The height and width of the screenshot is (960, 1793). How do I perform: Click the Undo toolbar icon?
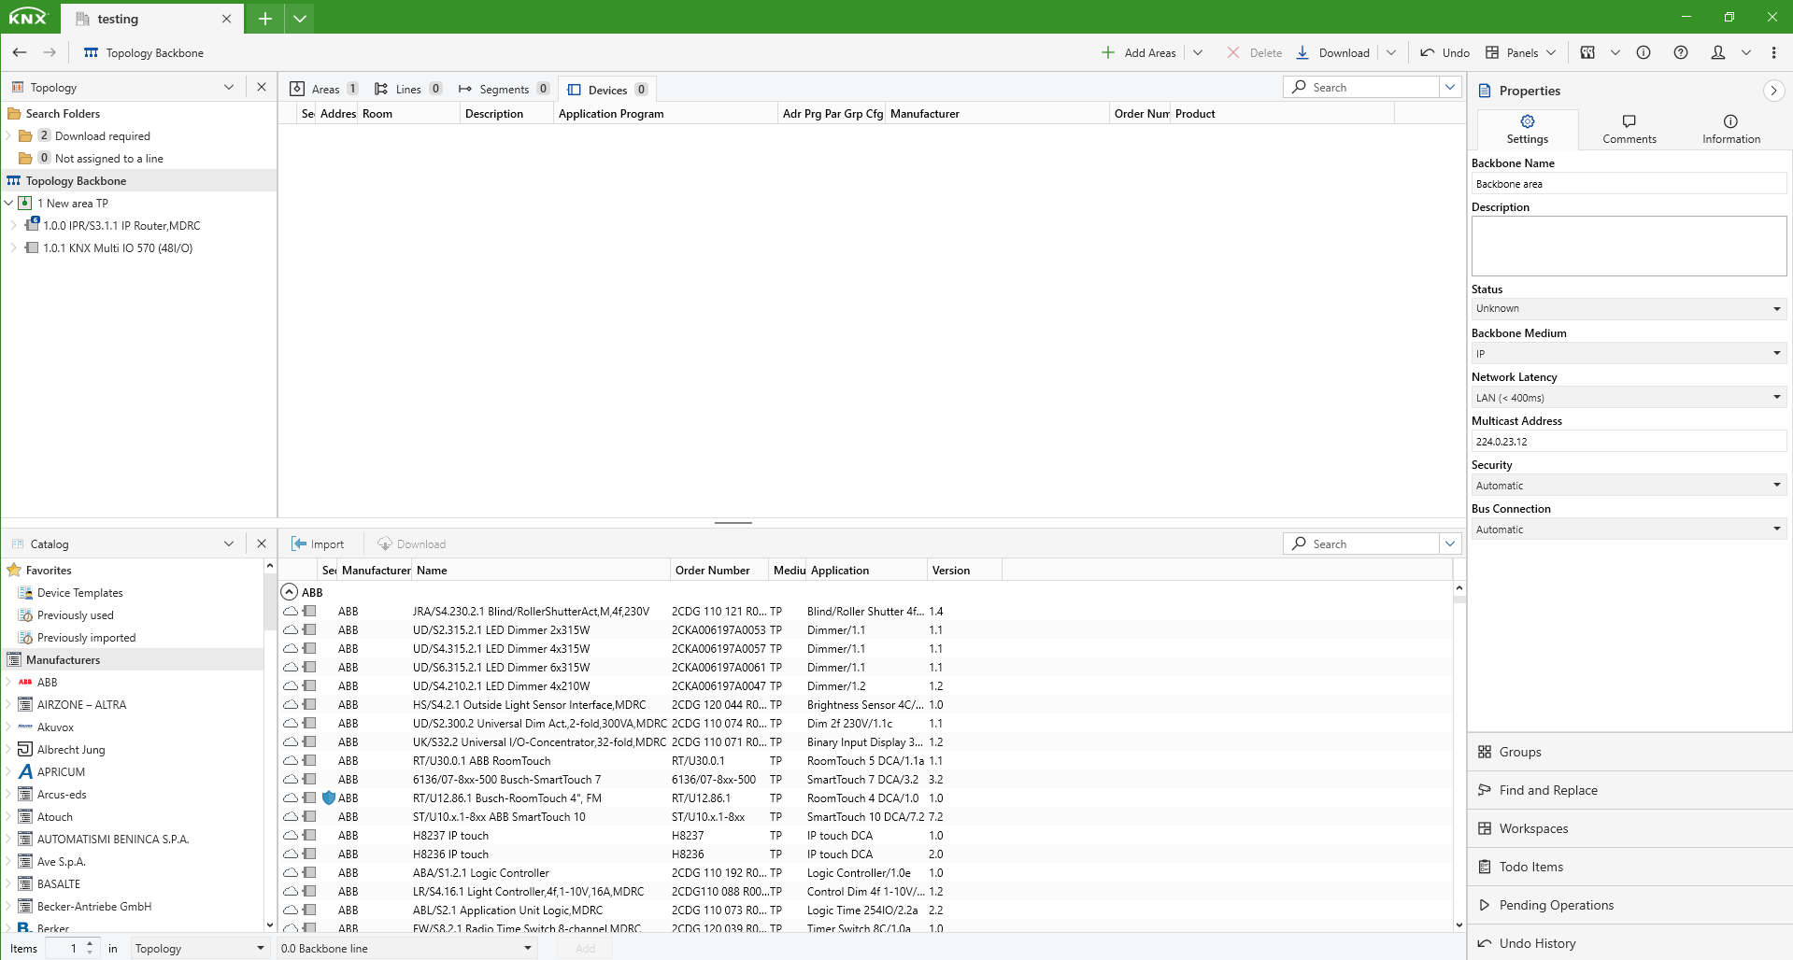(x=1428, y=53)
